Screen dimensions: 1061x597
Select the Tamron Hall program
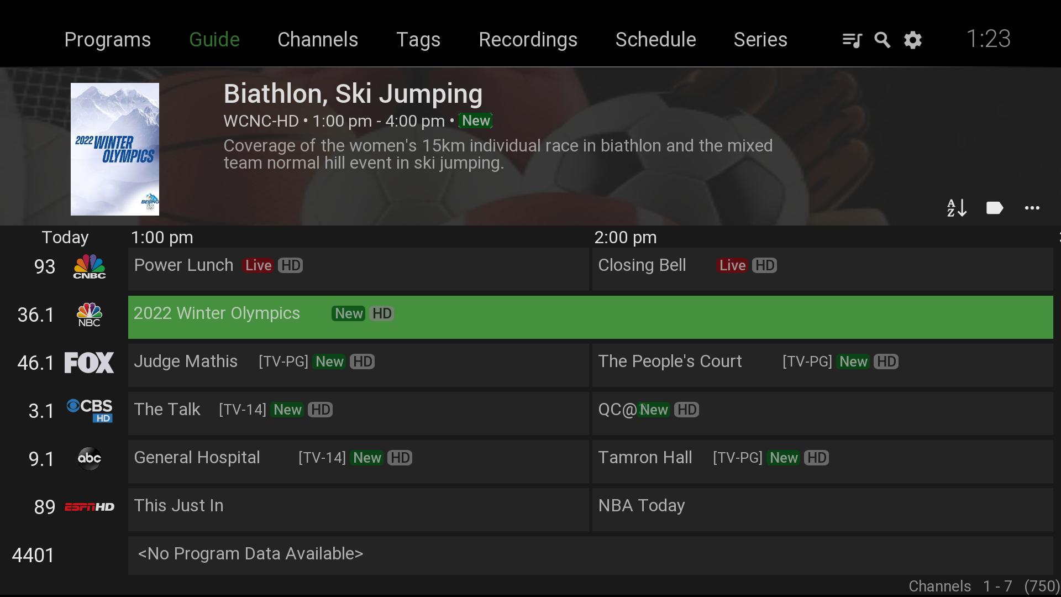823,462
